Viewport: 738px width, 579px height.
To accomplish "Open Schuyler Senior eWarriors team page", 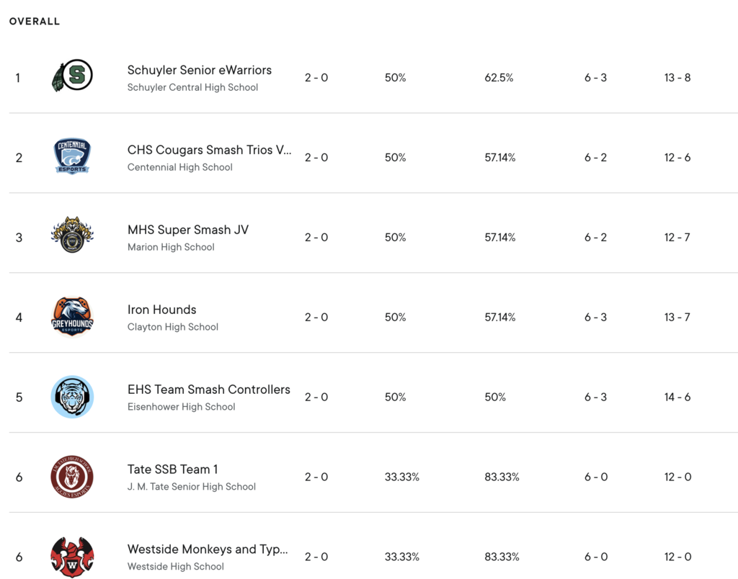I will [x=200, y=70].
